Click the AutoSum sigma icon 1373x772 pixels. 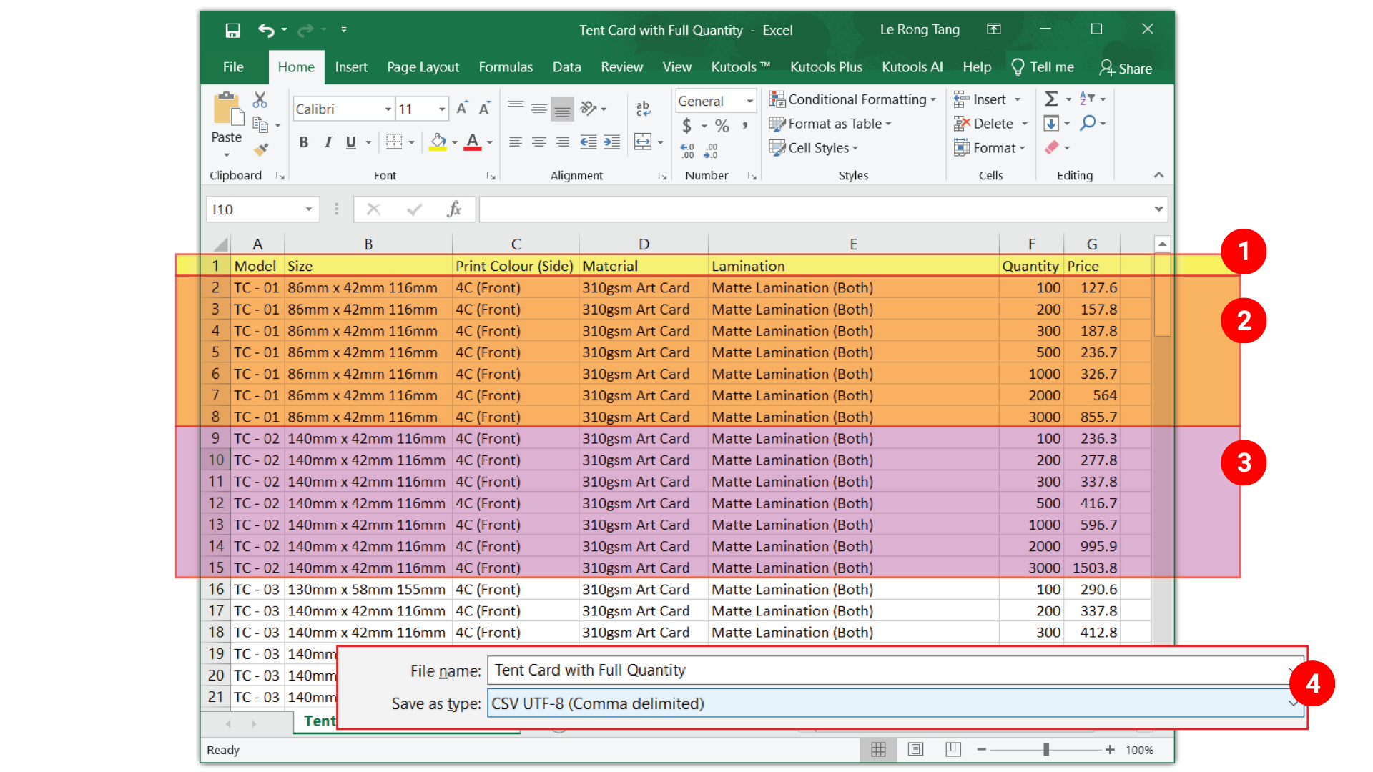coord(1050,99)
